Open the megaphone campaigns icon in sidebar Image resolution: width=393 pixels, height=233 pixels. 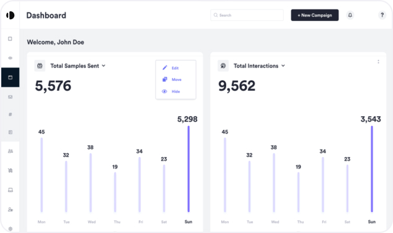point(11,58)
